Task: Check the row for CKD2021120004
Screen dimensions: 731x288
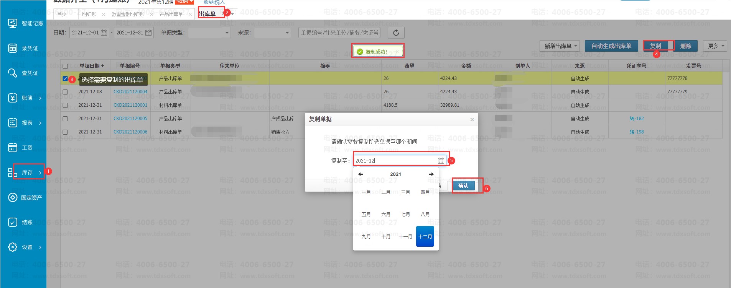Action: pyautogui.click(x=65, y=92)
